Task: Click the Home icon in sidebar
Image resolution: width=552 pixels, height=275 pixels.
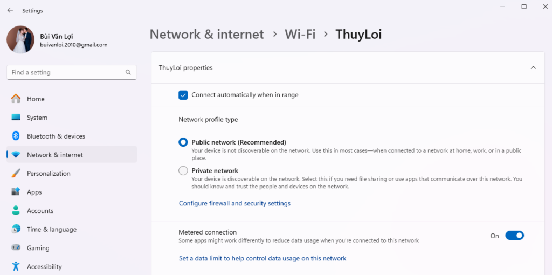Action: [x=16, y=99]
